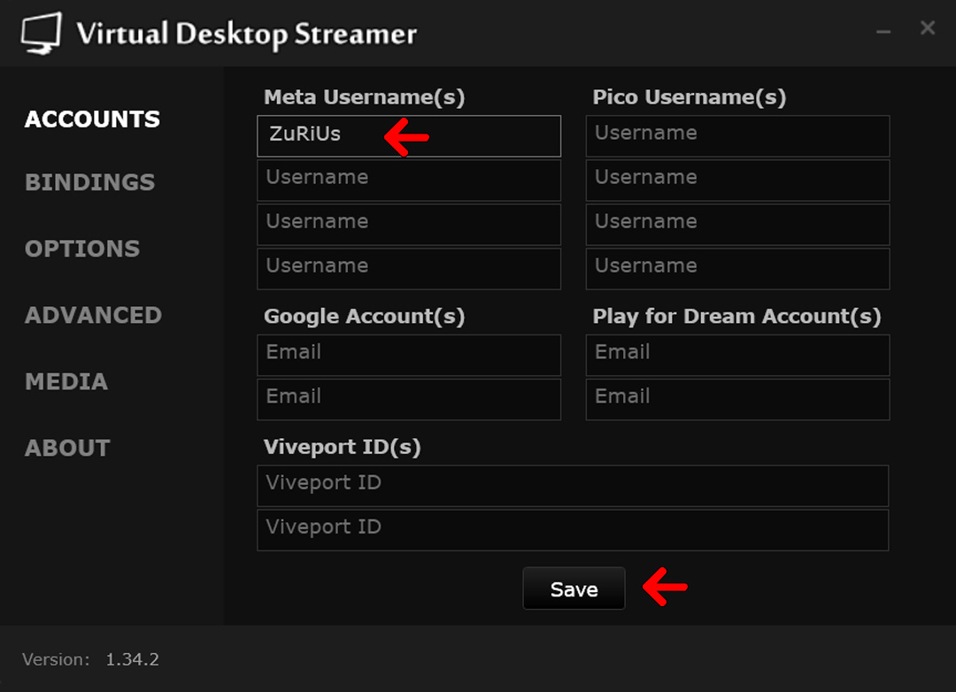The width and height of the screenshot is (956, 692).
Task: Select the second Google Account email field
Action: (408, 399)
